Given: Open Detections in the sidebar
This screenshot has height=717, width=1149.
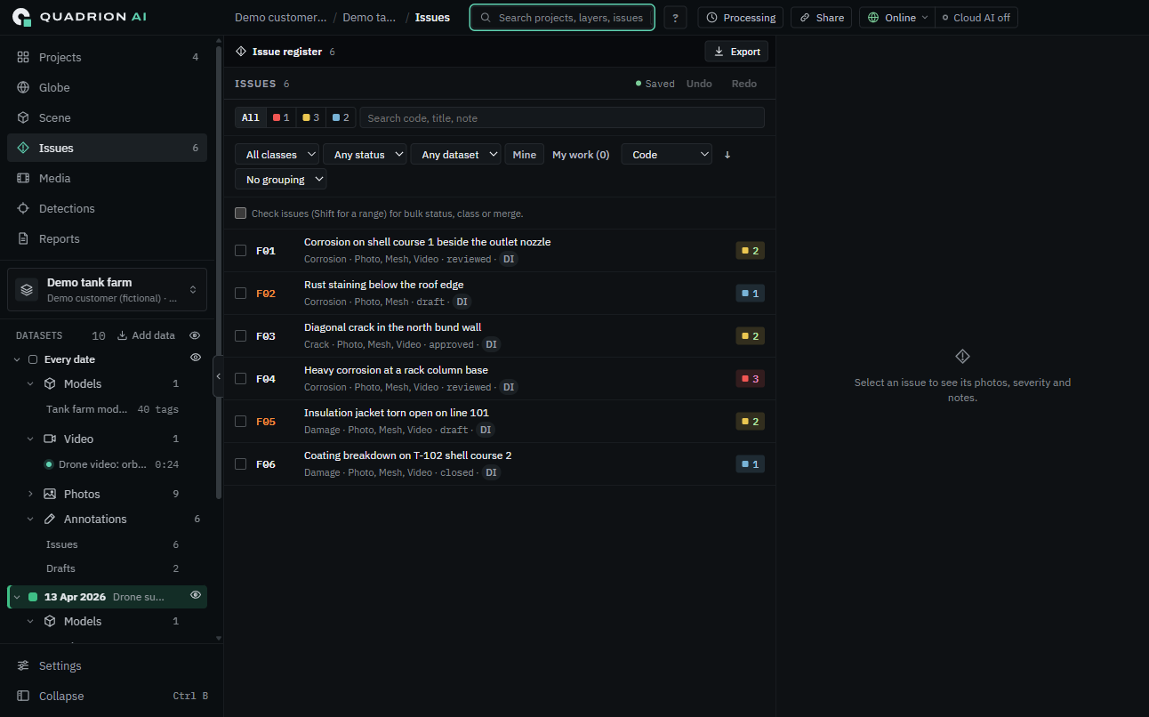Looking at the screenshot, I should pyautogui.click(x=107, y=208).
